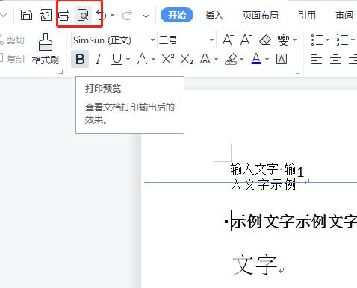Click the header text 入文字示例
Screen dimensions: 357x288
[263, 185]
